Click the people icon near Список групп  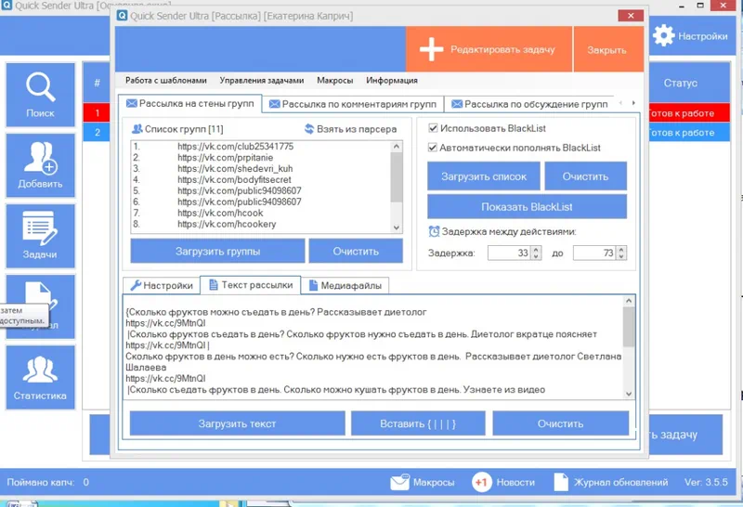137,128
